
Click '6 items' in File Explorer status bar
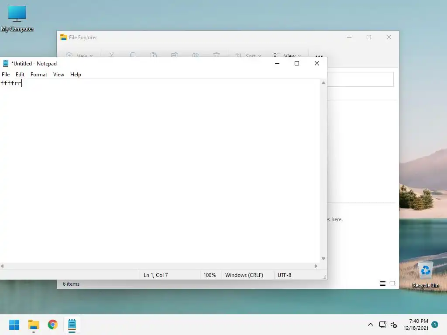pos(71,284)
